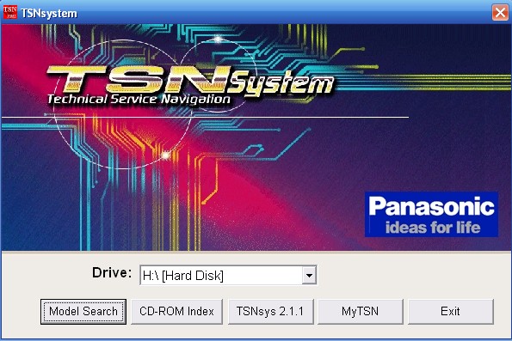Image resolution: width=512 pixels, height=341 pixels.
Task: Expand the Drive dropdown arrow
Action: click(x=309, y=276)
